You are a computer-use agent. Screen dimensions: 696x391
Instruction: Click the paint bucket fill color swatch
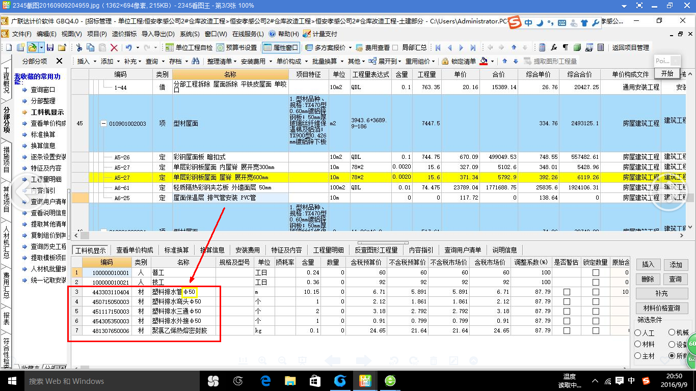(484, 61)
